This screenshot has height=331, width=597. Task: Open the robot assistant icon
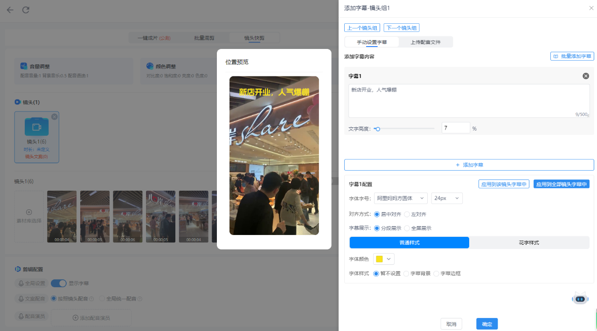[580, 298]
